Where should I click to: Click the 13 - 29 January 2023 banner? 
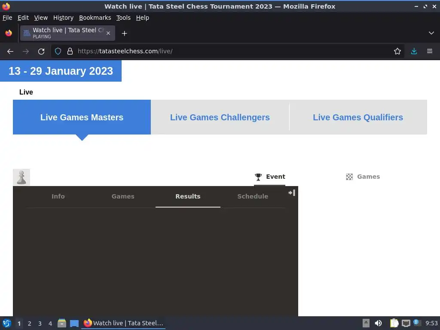pos(61,71)
